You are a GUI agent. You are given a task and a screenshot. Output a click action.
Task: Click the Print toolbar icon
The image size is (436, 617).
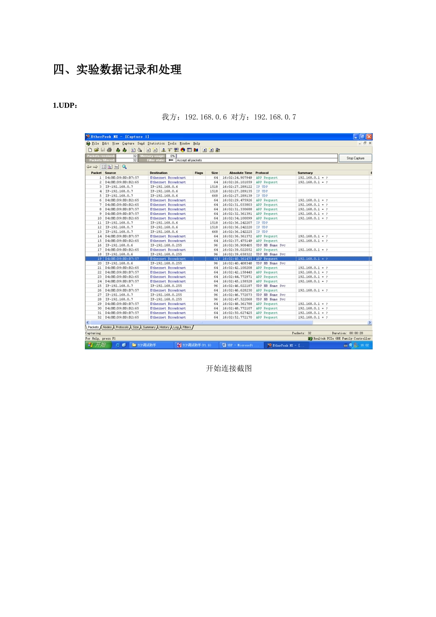[109, 150]
